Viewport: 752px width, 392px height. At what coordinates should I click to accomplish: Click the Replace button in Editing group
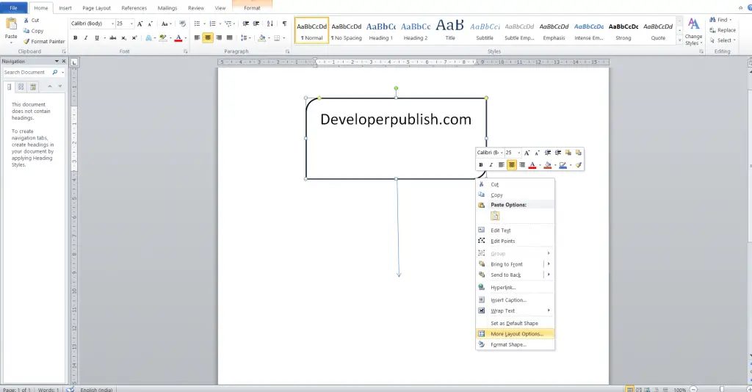pyautogui.click(x=723, y=30)
